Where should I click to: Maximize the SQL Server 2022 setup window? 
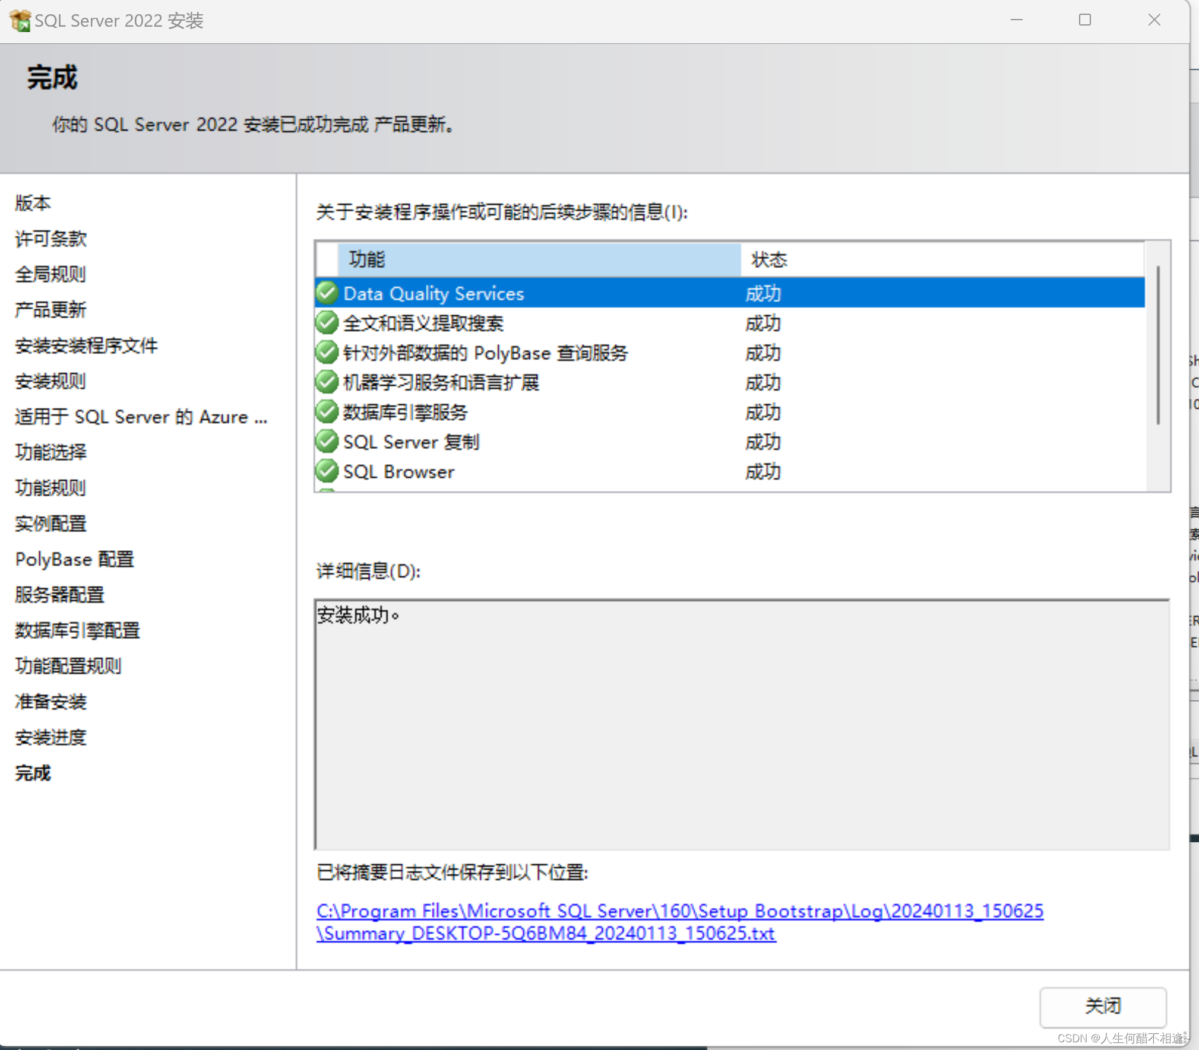[1085, 20]
